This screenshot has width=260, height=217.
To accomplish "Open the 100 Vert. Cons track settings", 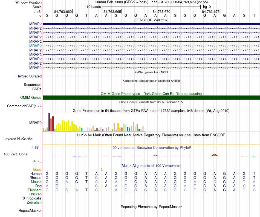I will pyautogui.click(x=15, y=154).
